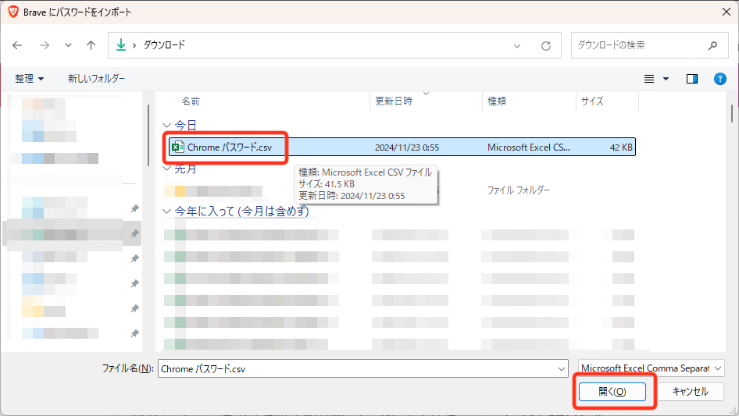Viewport: 739px width, 416px height.
Task: Select the Chrome パスワード.csv file
Action: tap(402, 147)
